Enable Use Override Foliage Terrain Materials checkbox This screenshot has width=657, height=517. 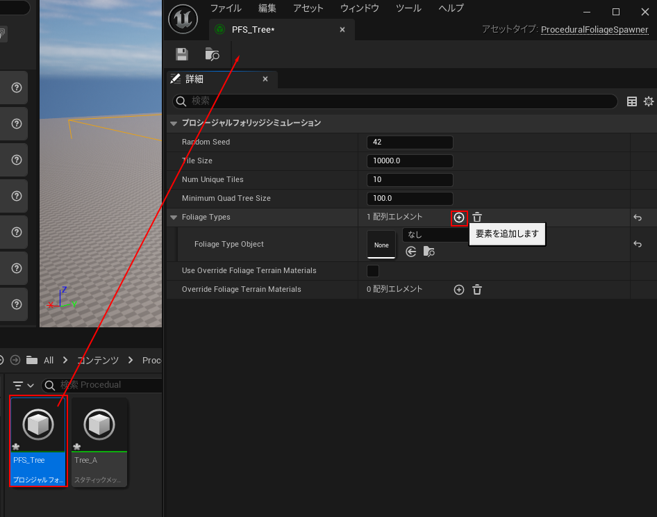pos(373,271)
